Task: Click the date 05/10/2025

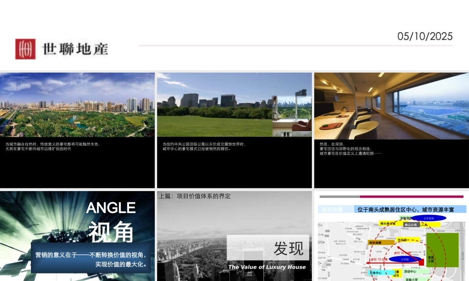Action: pos(425,37)
